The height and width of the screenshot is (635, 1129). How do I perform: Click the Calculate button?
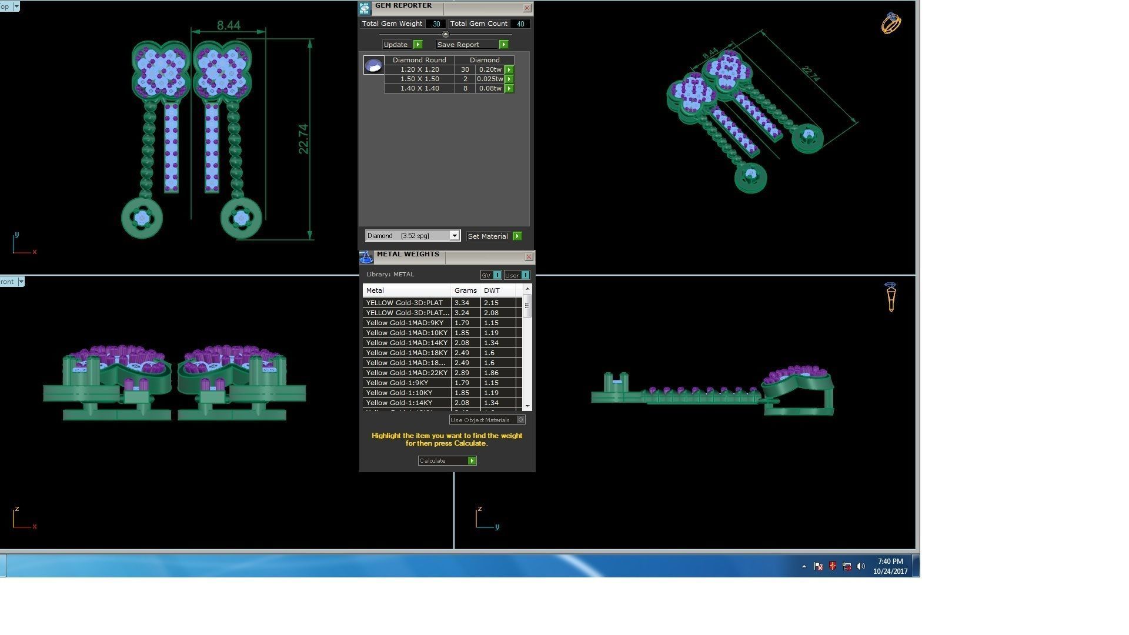tap(447, 461)
